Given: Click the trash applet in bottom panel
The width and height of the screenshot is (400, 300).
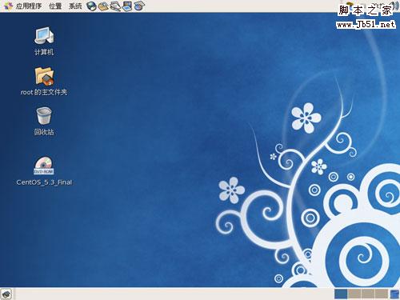Looking at the screenshot, I should [394, 294].
